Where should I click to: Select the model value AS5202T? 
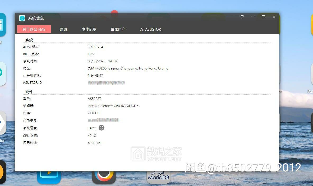point(94,99)
